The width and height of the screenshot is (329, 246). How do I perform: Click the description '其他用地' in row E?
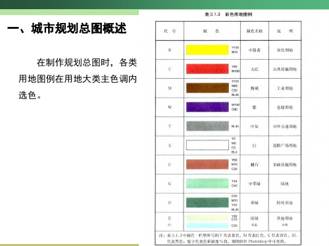pos(285,218)
